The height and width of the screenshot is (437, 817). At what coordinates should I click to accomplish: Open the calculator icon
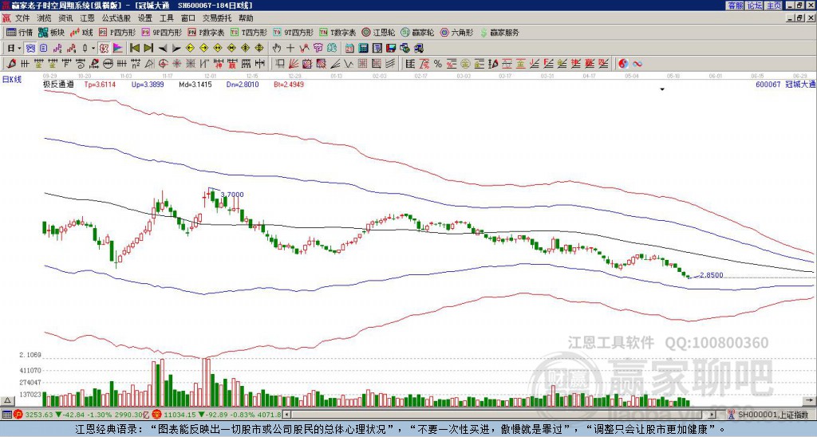pyautogui.click(x=363, y=48)
